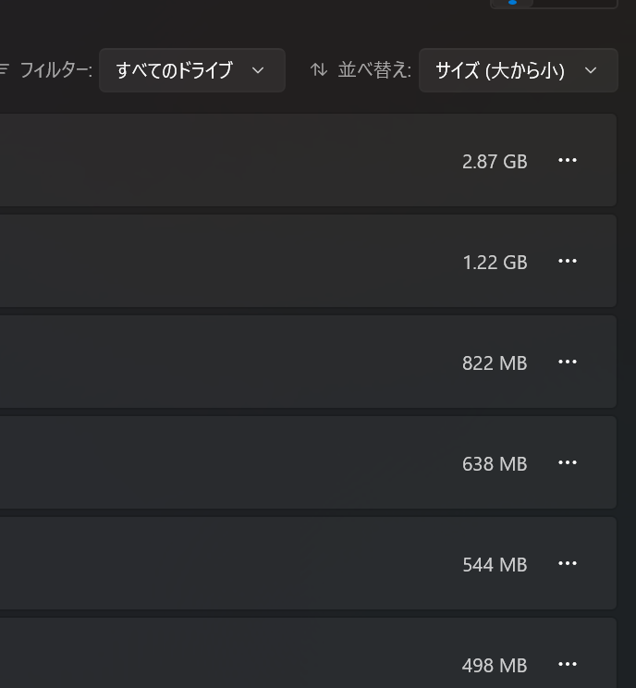Click the filter lines icon beside フィルター

click(5, 69)
